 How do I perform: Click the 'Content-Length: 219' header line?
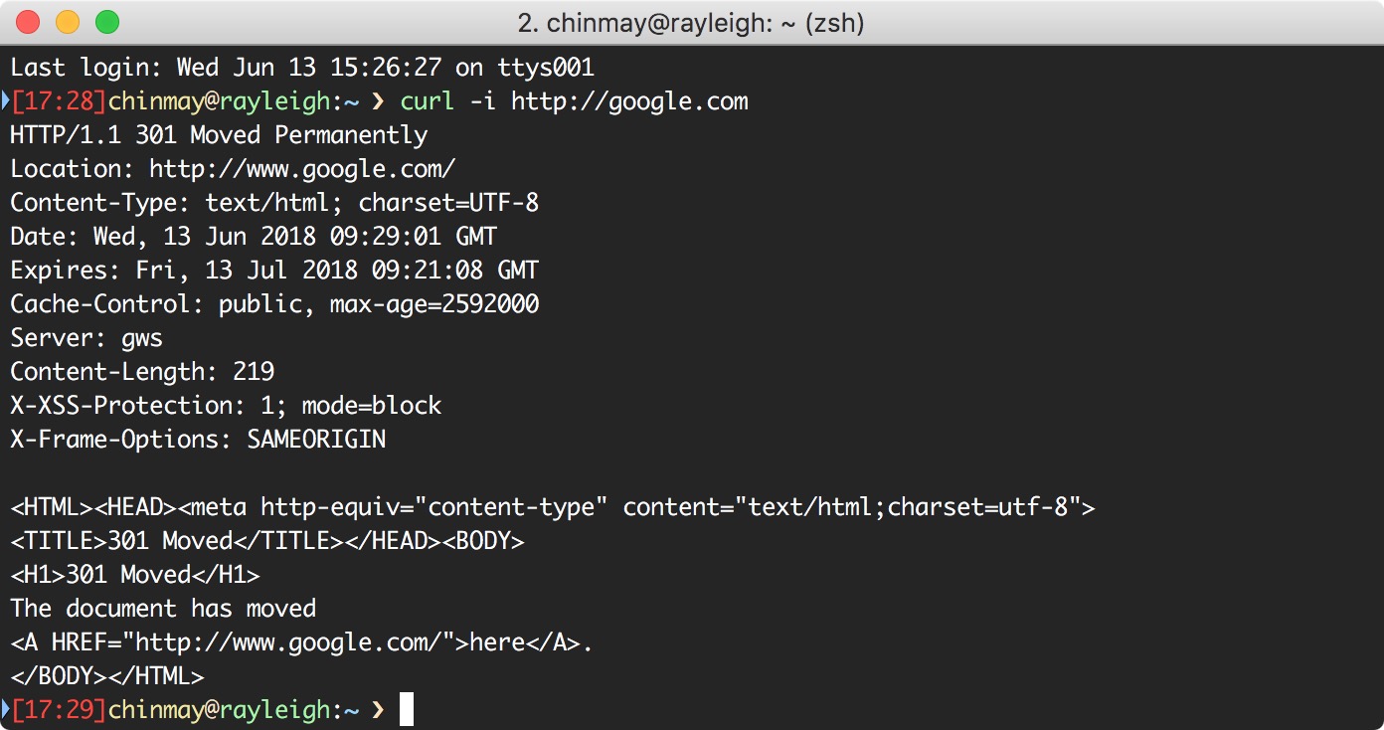coord(142,372)
